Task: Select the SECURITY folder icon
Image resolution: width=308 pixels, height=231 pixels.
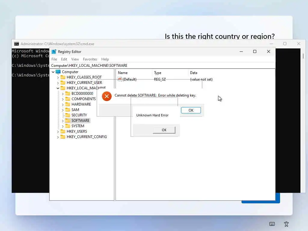Action: (x=68, y=115)
